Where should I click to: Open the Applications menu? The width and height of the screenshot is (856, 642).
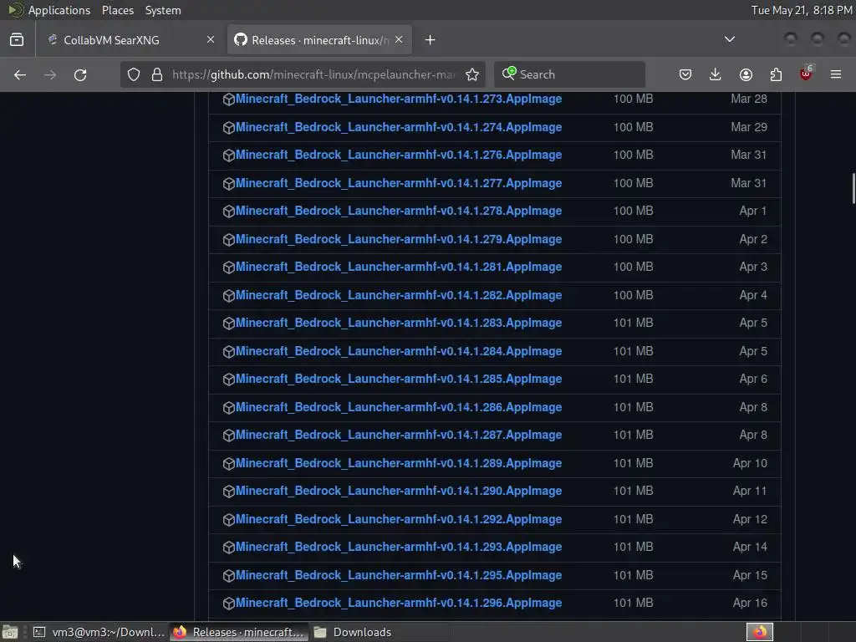tap(59, 10)
